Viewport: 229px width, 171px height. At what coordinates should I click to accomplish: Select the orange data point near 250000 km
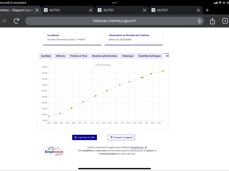[x=96, y=96]
